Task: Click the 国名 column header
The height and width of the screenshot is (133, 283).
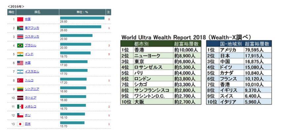Action: coord(38,12)
